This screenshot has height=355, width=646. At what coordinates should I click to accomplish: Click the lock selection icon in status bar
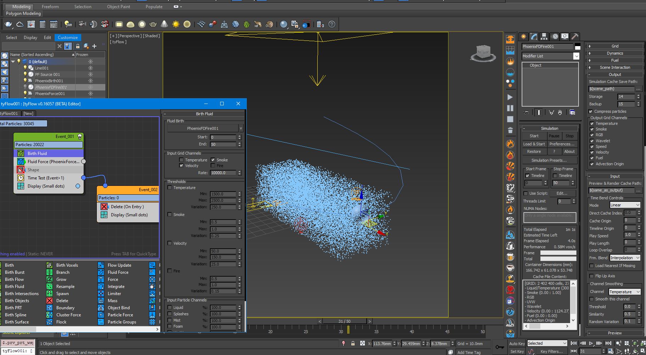pyautogui.click(x=353, y=343)
